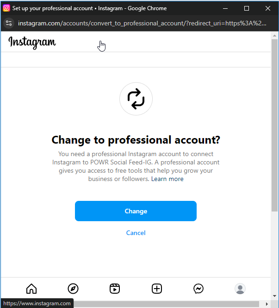Click the Cancel link

(136, 233)
